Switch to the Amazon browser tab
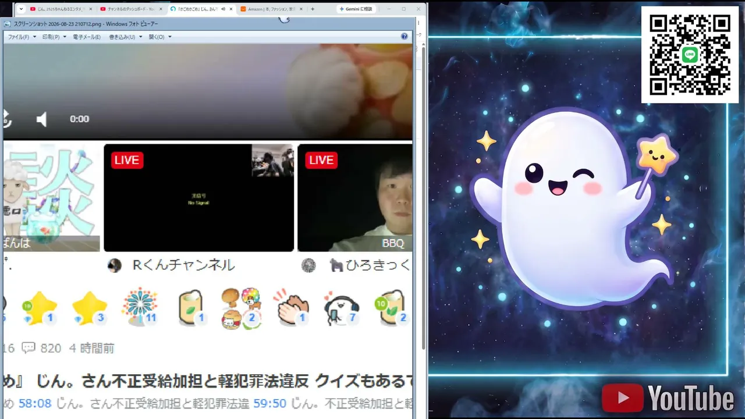 pyautogui.click(x=272, y=9)
